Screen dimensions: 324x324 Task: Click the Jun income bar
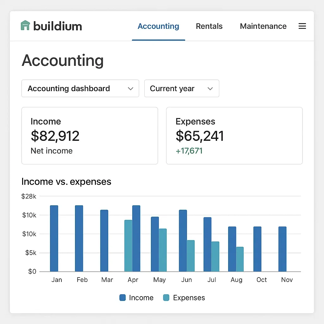tap(183, 241)
